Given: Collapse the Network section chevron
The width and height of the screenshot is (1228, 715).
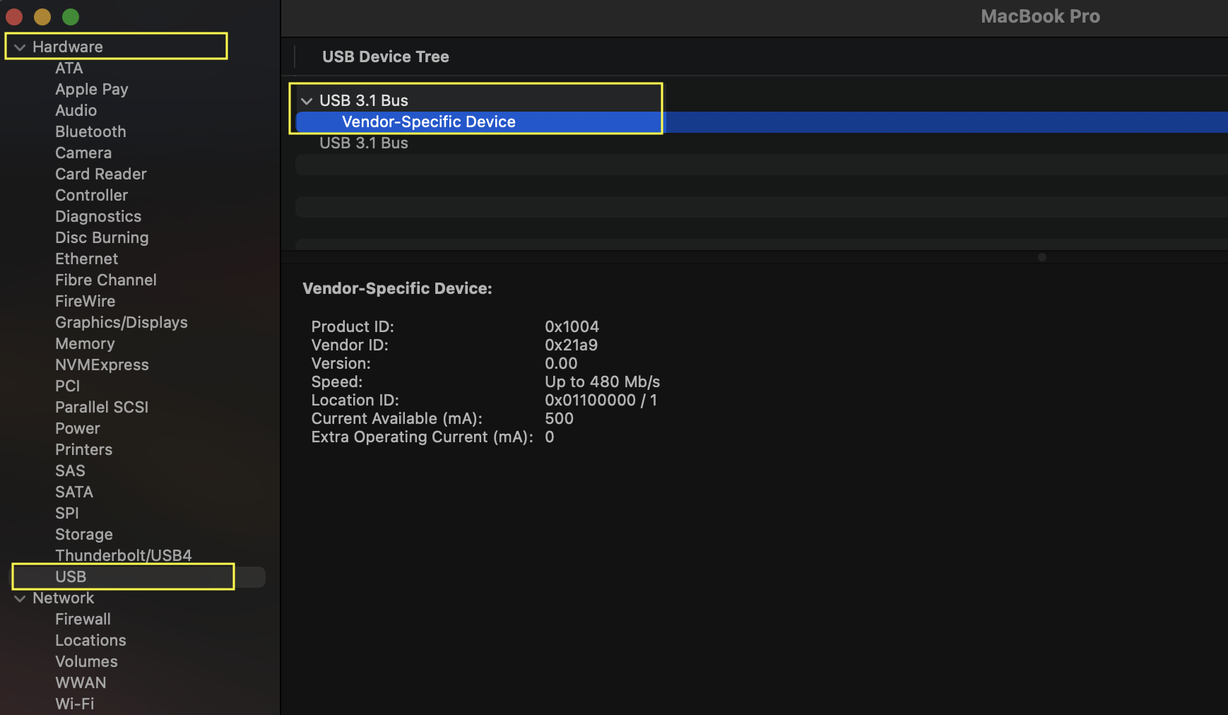Looking at the screenshot, I should (20, 598).
